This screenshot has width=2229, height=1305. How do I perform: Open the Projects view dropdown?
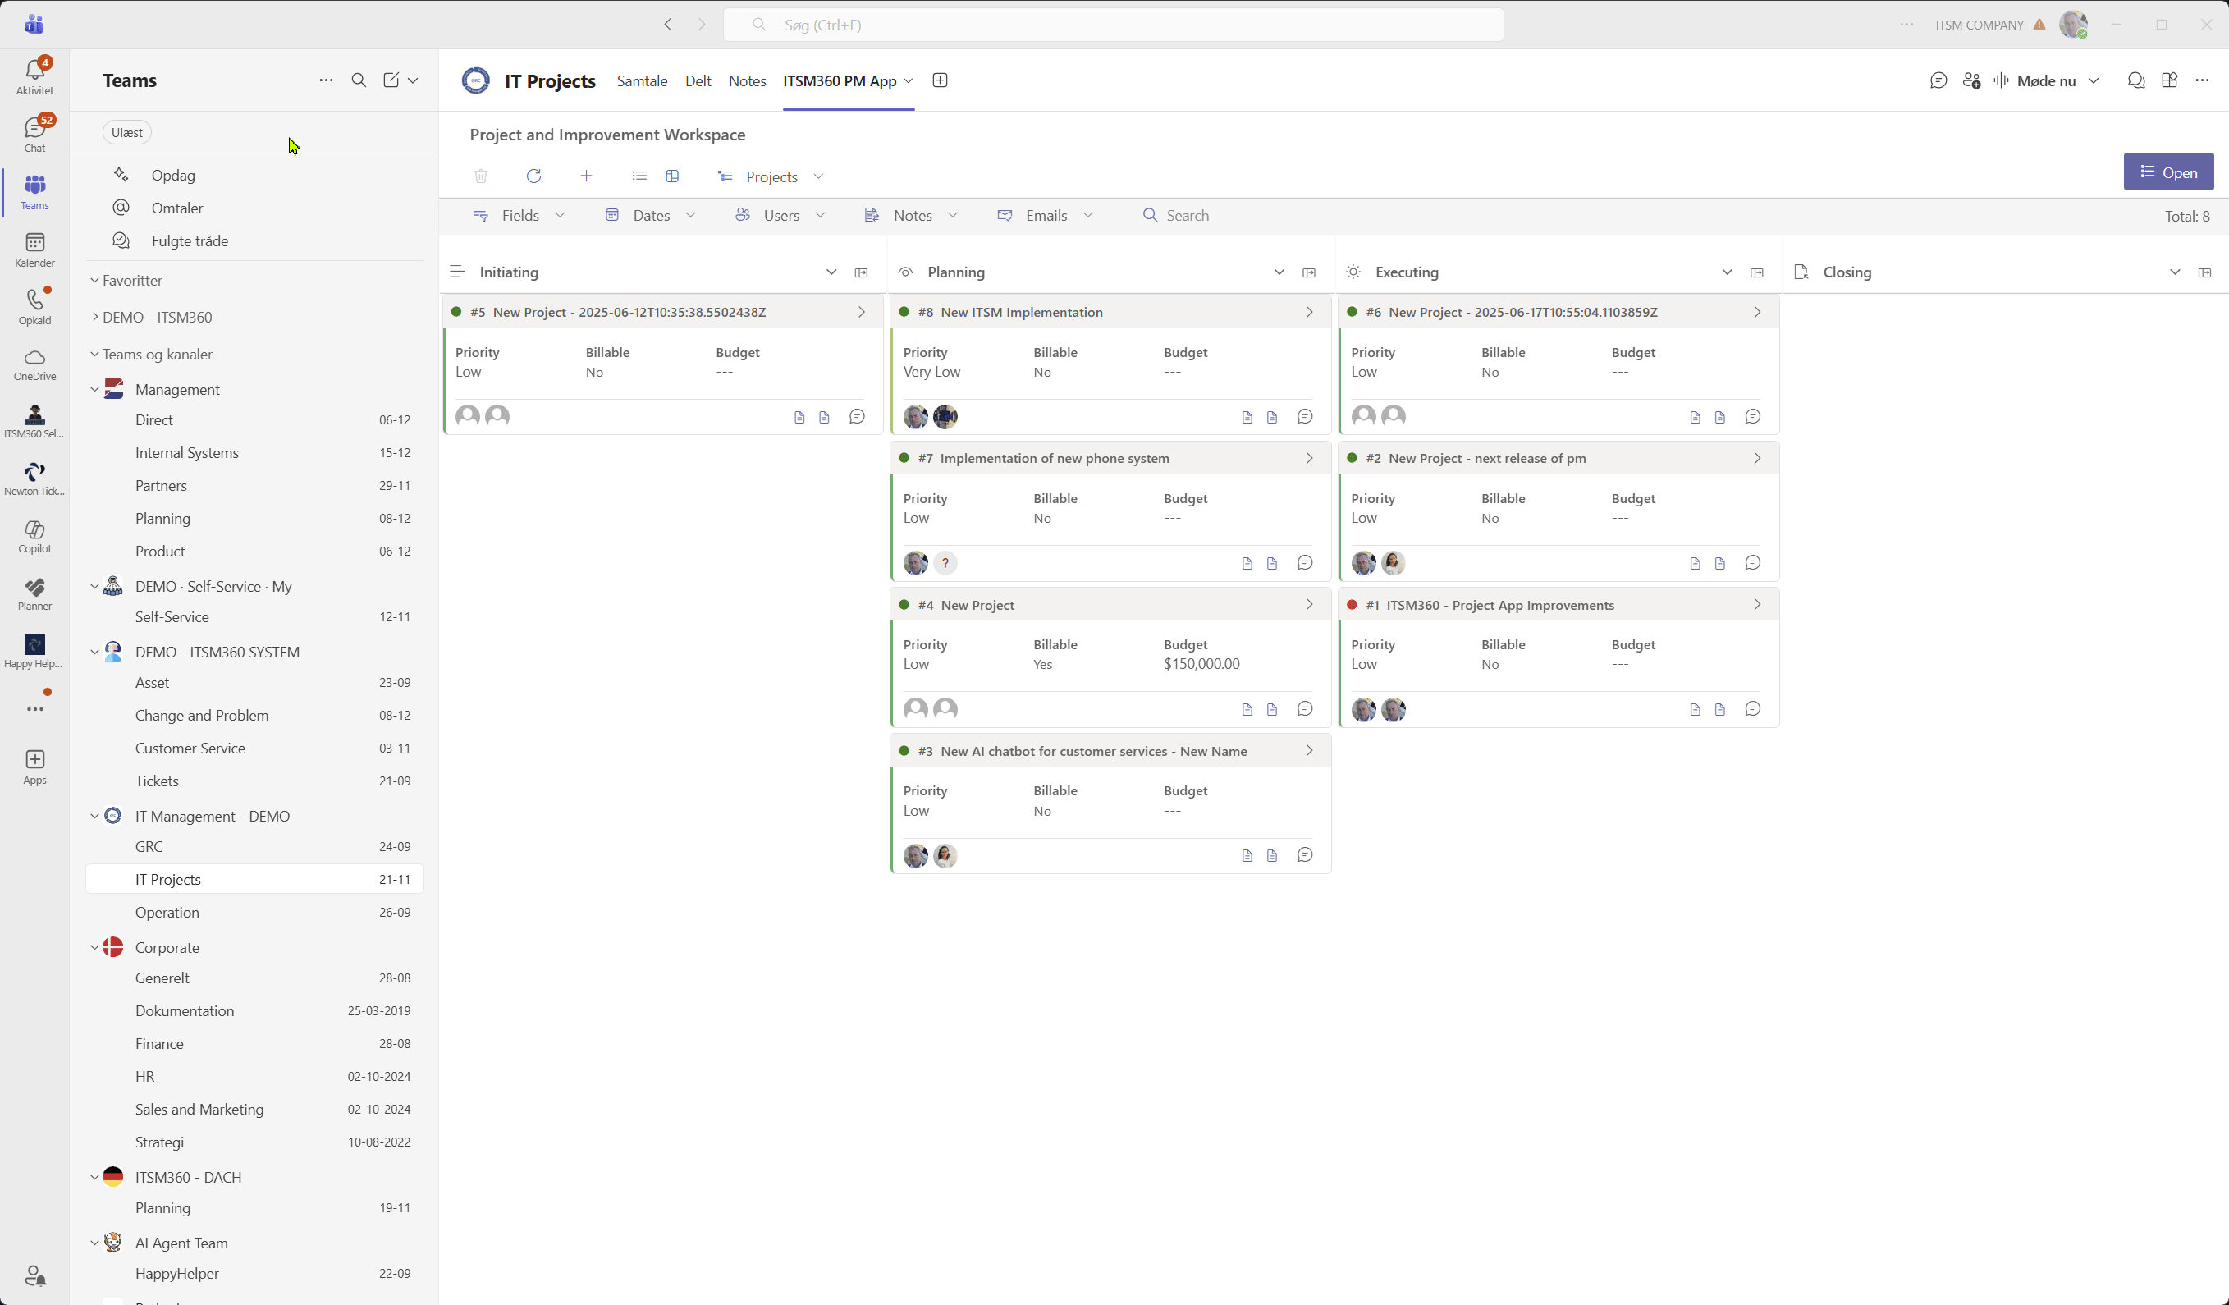[x=771, y=177]
